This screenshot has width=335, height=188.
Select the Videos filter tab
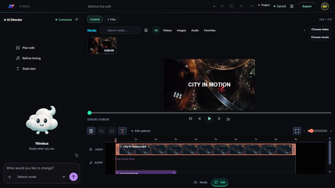point(167,30)
